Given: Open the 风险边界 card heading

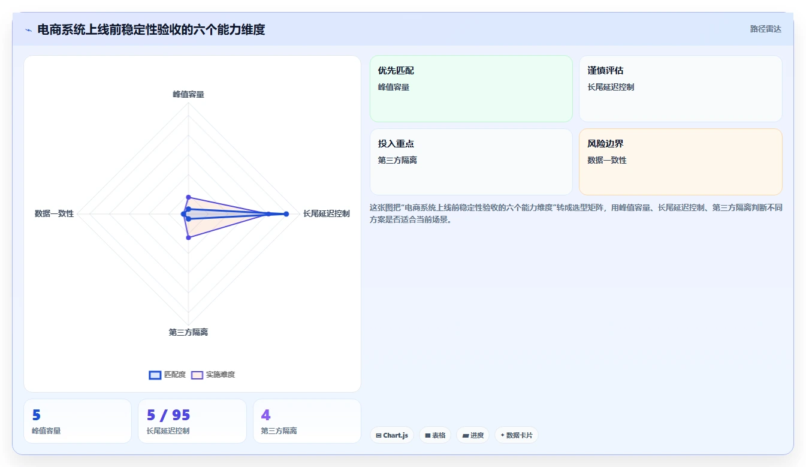Looking at the screenshot, I should click(x=605, y=144).
